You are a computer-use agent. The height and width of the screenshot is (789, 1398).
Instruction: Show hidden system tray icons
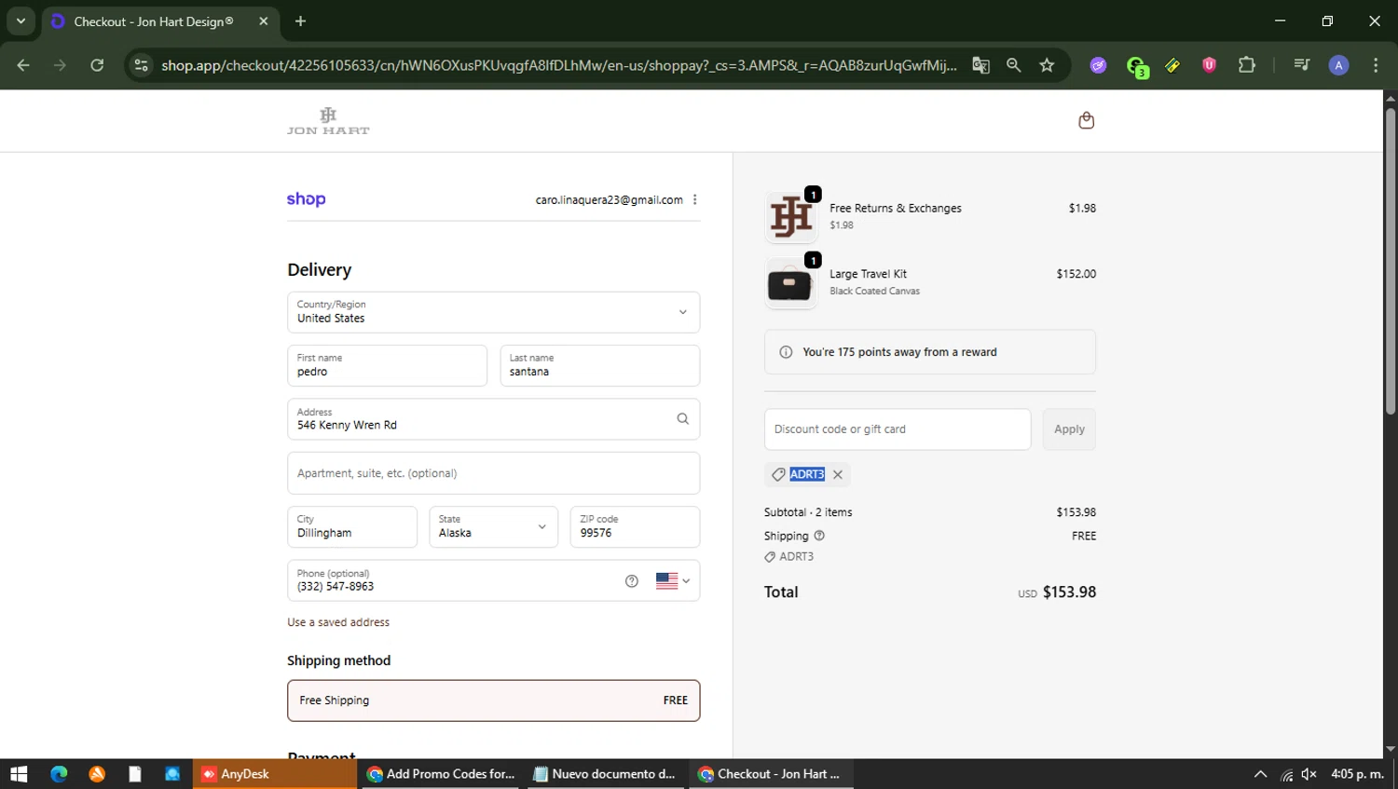tap(1260, 774)
